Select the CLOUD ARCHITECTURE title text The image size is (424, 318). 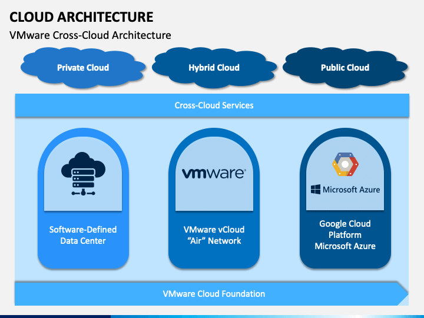point(81,17)
